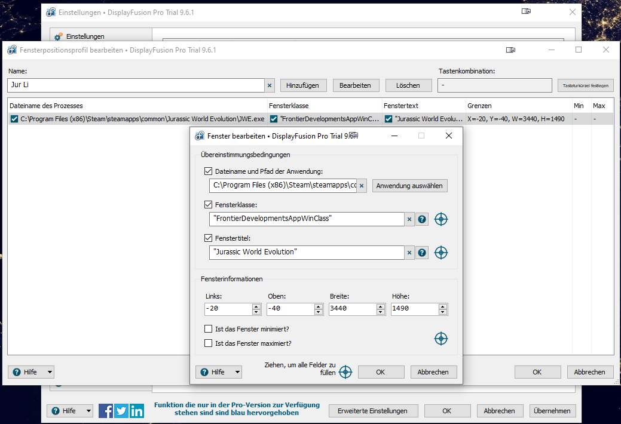Toggle Fenstertext checkbox in the list row
This screenshot has height=424, width=621.
(388, 119)
